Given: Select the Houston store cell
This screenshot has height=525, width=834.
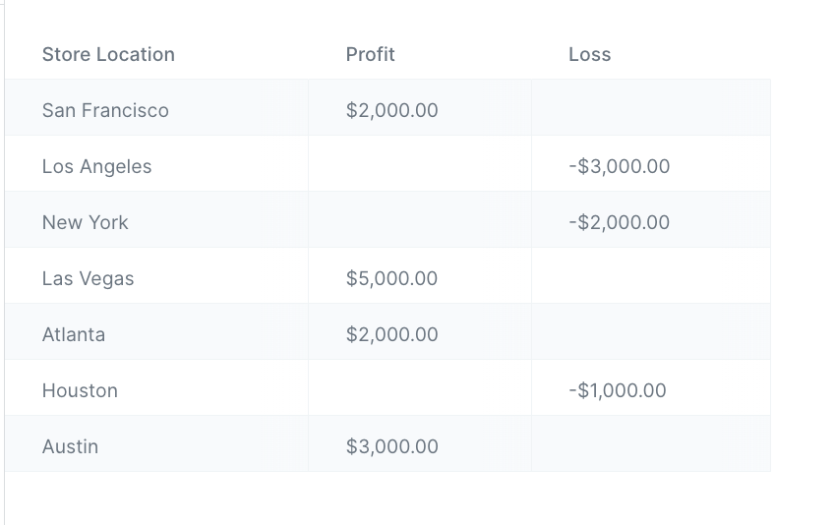Looking at the screenshot, I should pyautogui.click(x=80, y=391).
